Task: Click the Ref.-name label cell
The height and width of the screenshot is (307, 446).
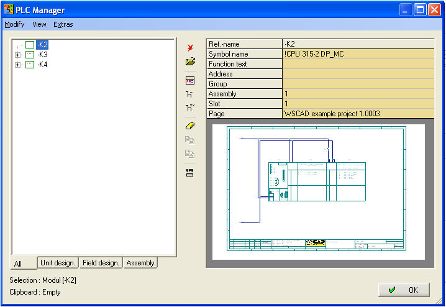Action: [x=244, y=44]
